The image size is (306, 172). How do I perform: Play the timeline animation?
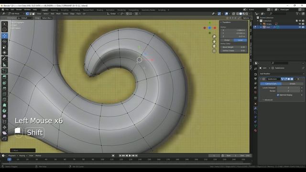pos(130,156)
